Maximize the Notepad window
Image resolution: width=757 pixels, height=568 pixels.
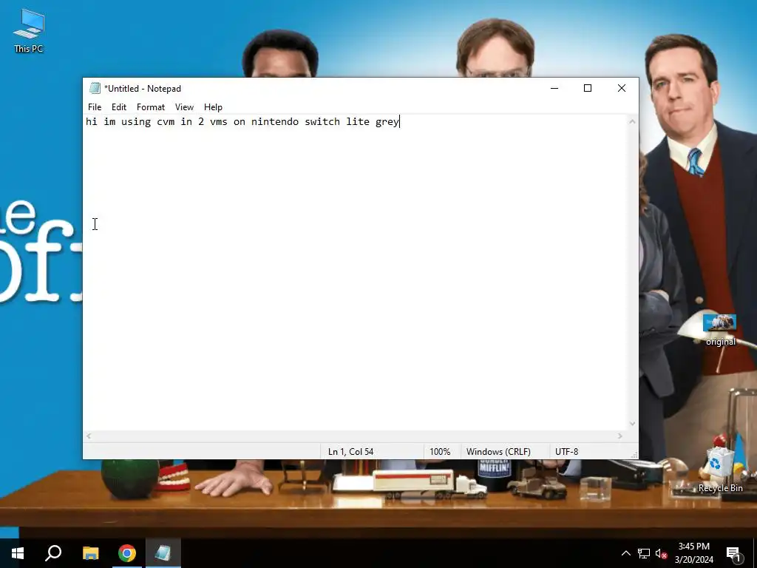588,89
